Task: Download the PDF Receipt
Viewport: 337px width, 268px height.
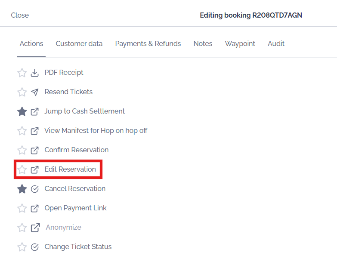Action: [x=64, y=73]
